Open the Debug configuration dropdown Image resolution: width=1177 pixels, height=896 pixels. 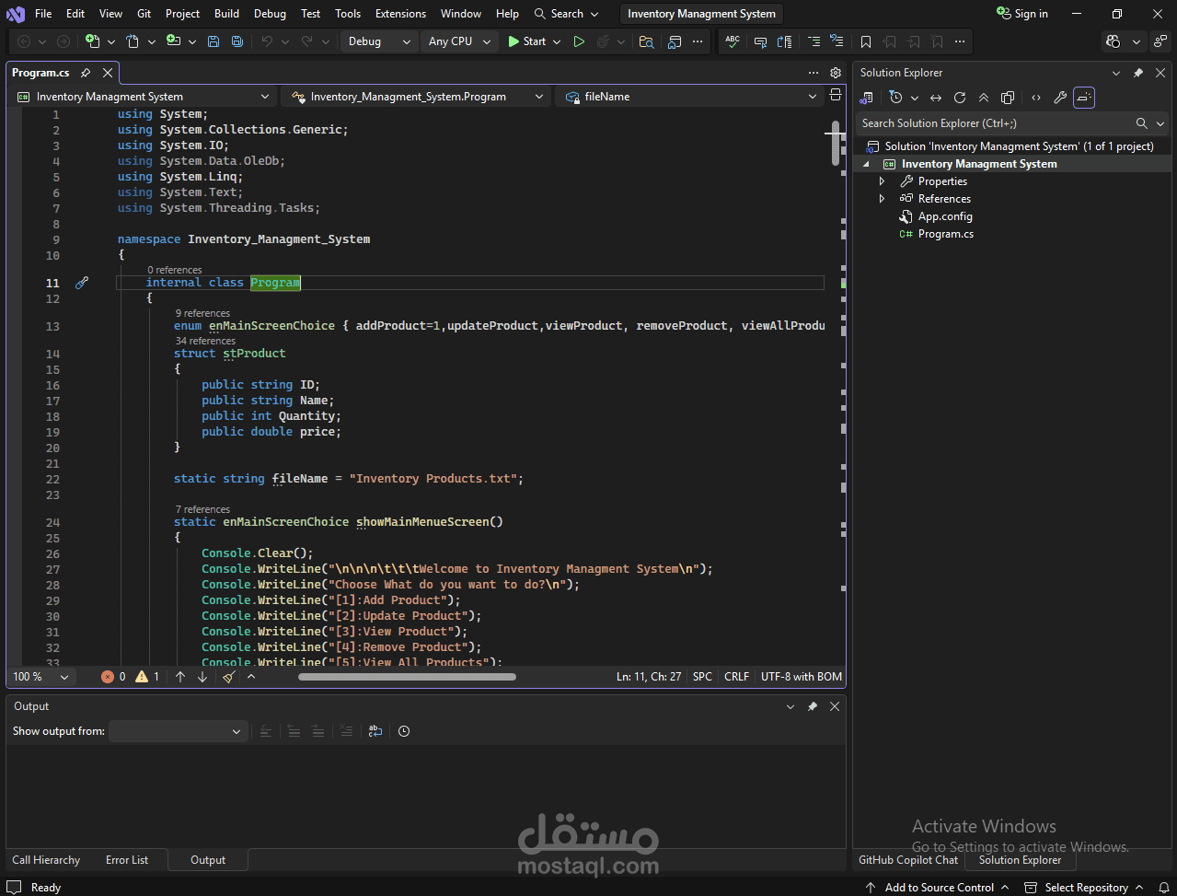[378, 41]
